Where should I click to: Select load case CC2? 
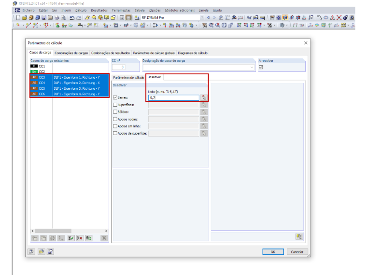[69, 71]
